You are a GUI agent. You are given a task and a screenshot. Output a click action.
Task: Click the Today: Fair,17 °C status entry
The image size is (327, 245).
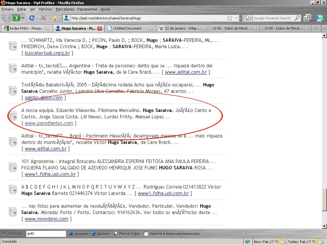[306, 242]
